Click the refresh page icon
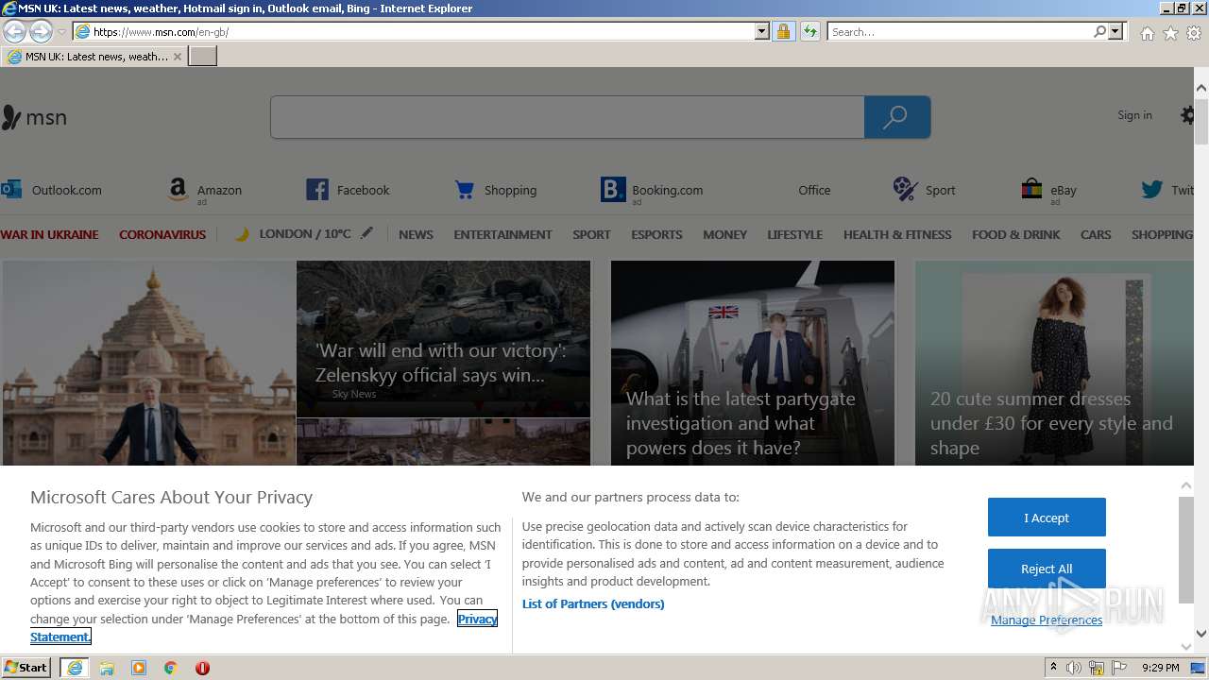This screenshot has width=1209, height=680. tap(809, 31)
